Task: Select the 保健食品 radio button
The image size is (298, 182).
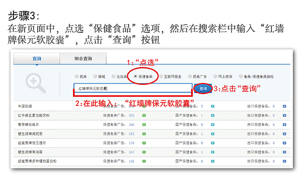Action: pos(136,76)
